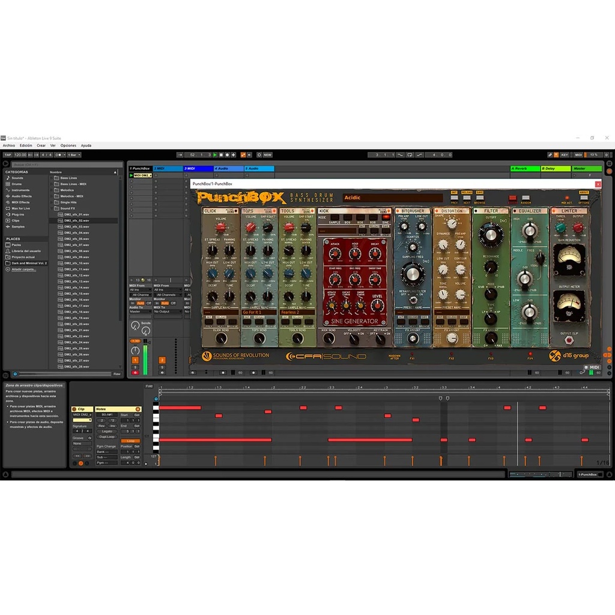Toggle the KEY map mode switch
615x615 pixels.
565,155
